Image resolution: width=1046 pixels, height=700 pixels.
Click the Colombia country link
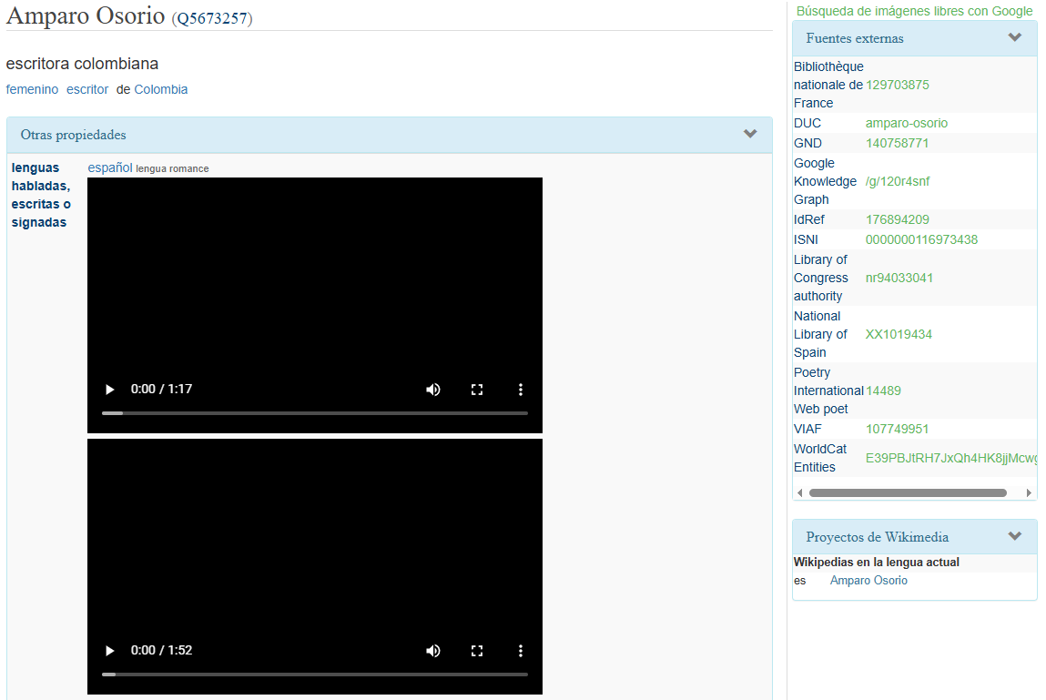click(x=161, y=89)
